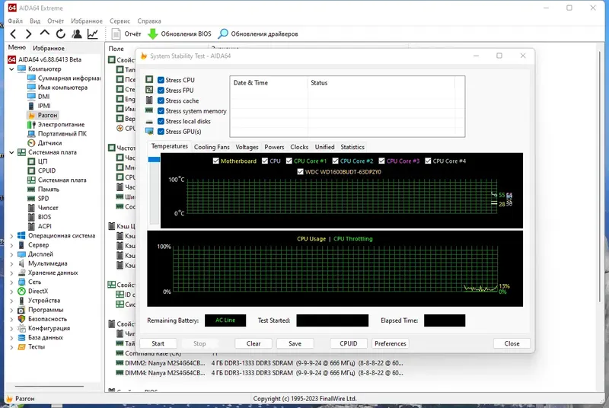Click the blue temperature graph slider indicator
The height and width of the screenshot is (408, 609).
coord(155,160)
